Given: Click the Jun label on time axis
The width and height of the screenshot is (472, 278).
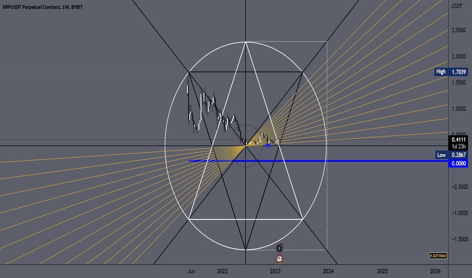Looking at the screenshot, I should coord(191,271).
